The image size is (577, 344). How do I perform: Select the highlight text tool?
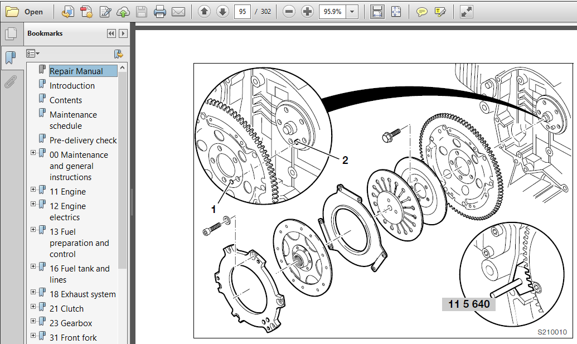(x=440, y=12)
